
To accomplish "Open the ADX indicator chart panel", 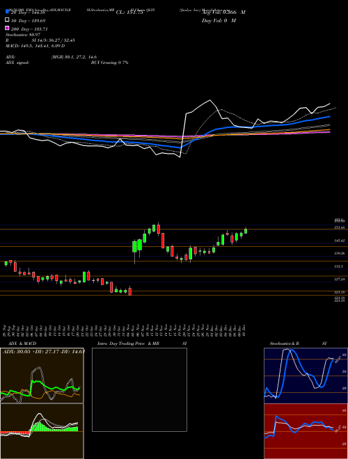I will pyautogui.click(x=42, y=376).
